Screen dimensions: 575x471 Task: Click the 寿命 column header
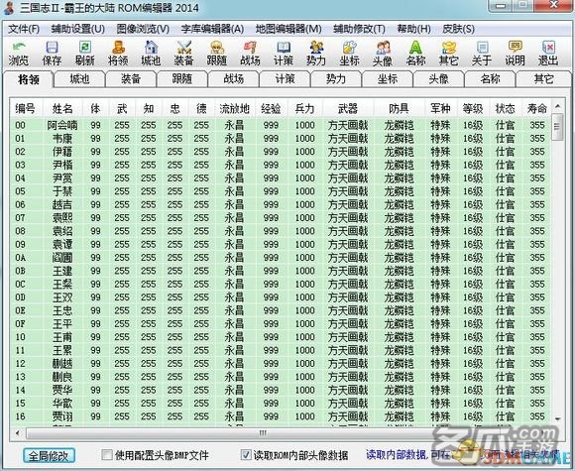coord(537,109)
